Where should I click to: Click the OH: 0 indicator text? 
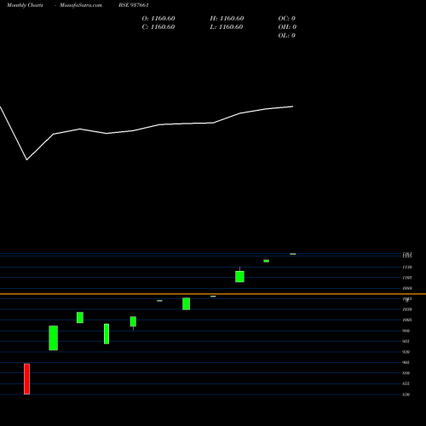(x=287, y=27)
